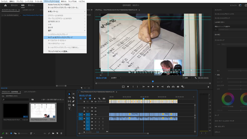Click Go to Out point button

(x=162, y=87)
